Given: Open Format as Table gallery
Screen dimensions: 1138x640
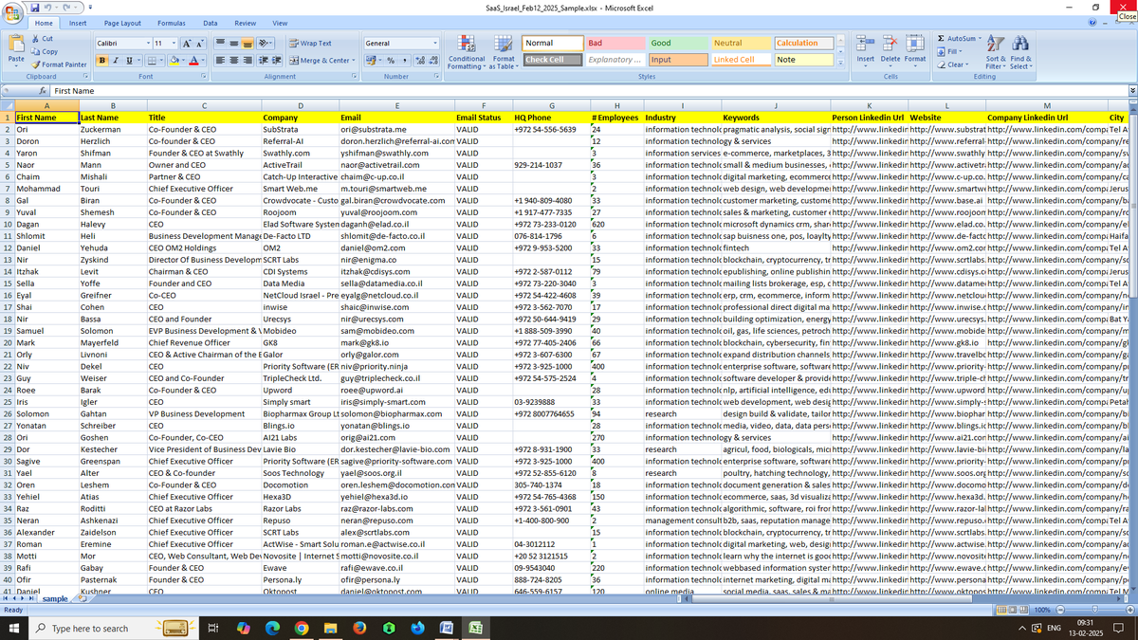Looking at the screenshot, I should point(503,53).
